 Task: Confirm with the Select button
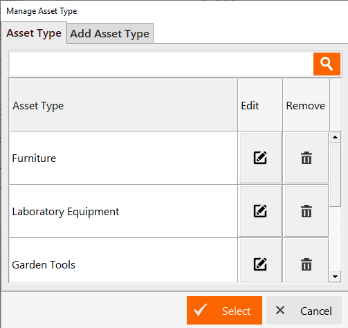pyautogui.click(x=224, y=311)
